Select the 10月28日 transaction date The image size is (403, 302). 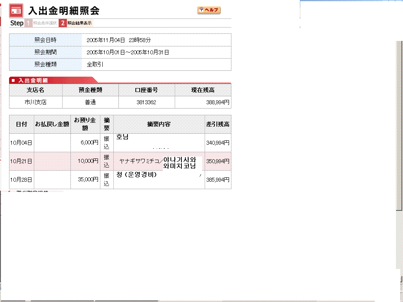coord(21,180)
